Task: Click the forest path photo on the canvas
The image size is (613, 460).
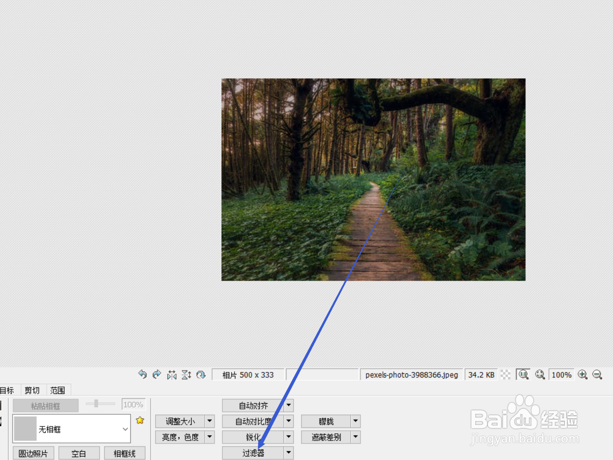Action: click(x=373, y=179)
